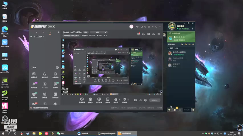Viewport: 243px width, 136px height.
Task: Click the 修改 button next to title
Action: (x=86, y=32)
